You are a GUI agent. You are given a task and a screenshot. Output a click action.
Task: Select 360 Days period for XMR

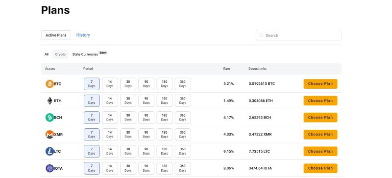tap(183, 135)
